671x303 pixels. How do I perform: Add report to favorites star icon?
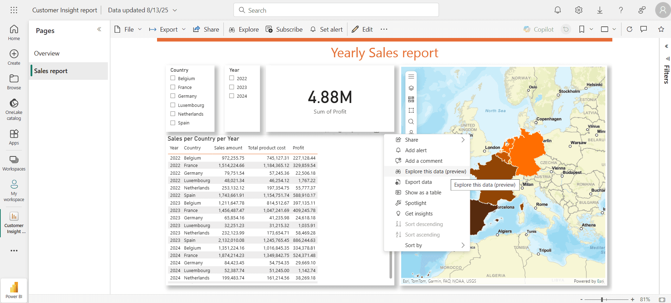click(x=661, y=30)
